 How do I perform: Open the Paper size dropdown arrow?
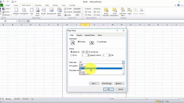(123, 62)
